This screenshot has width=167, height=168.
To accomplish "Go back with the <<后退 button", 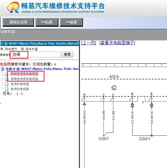I will [x=47, y=22].
